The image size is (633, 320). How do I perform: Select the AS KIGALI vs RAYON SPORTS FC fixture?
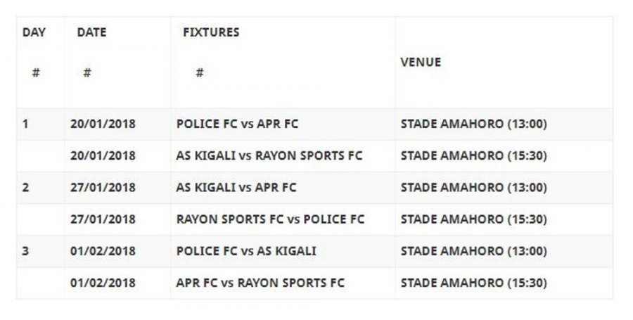[x=269, y=156]
